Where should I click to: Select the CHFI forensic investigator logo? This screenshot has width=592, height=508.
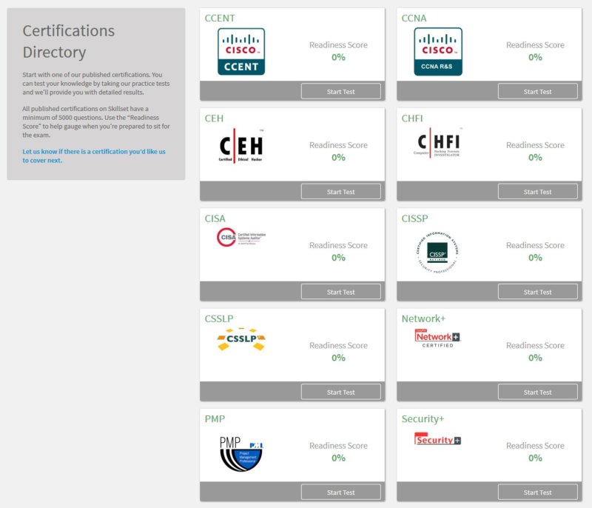tap(438, 143)
